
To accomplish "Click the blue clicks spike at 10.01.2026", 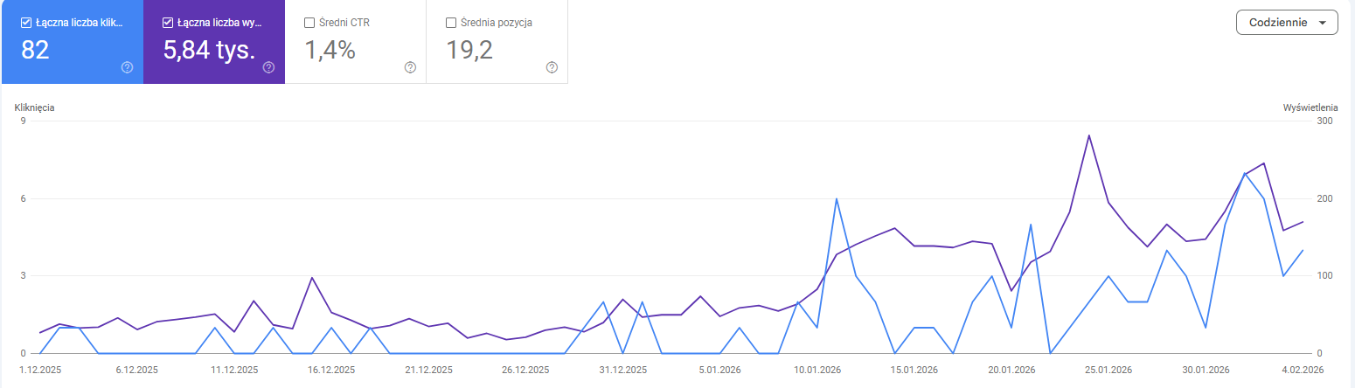I will 837,199.
